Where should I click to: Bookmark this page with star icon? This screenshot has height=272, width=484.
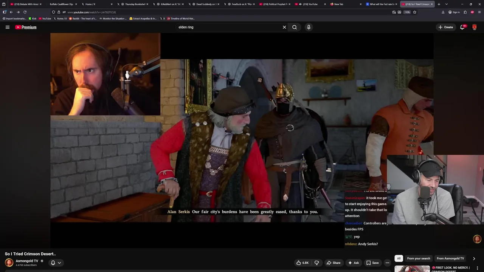point(415,12)
